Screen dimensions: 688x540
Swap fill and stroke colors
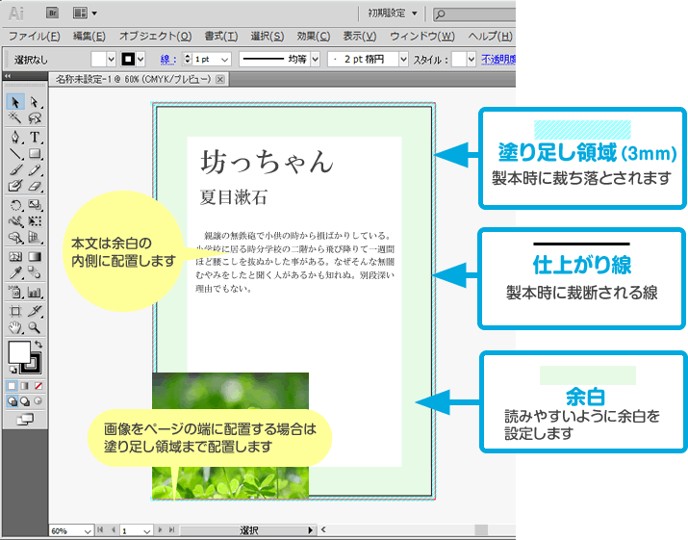[x=38, y=344]
